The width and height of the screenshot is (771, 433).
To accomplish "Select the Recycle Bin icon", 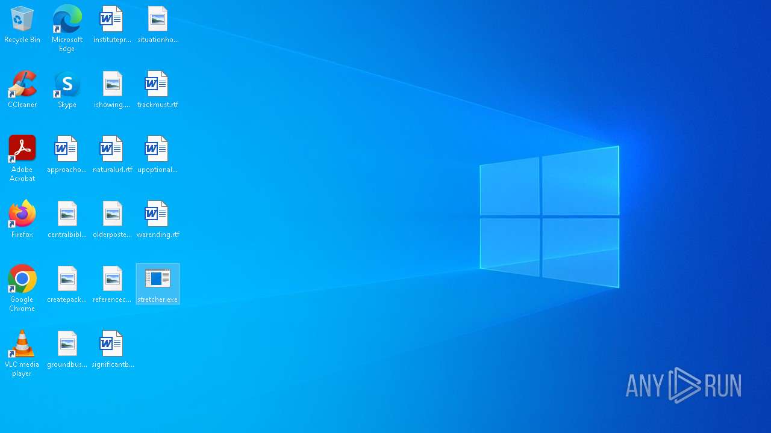I will [22, 25].
